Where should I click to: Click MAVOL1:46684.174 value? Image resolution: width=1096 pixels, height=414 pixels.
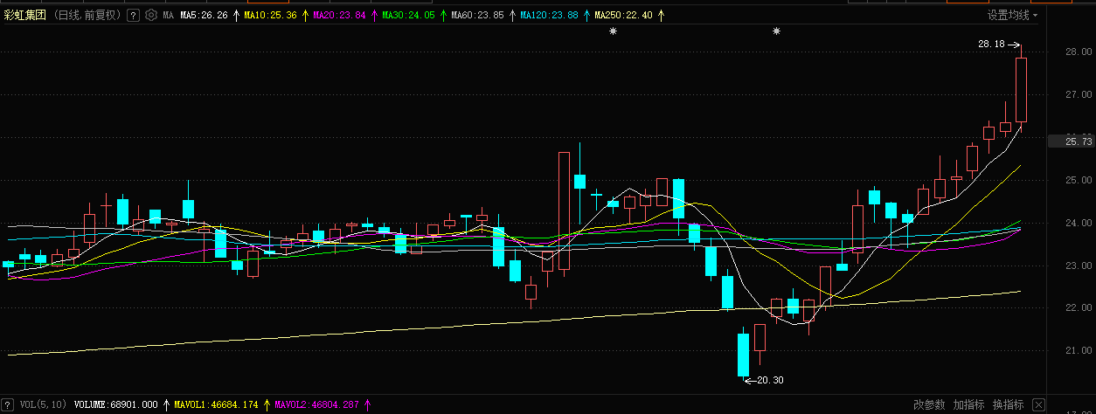pyautogui.click(x=217, y=405)
